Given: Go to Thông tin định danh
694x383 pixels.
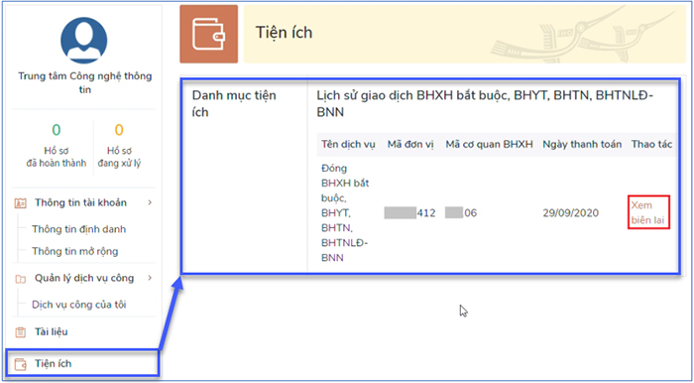Looking at the screenshot, I should pyautogui.click(x=78, y=229).
